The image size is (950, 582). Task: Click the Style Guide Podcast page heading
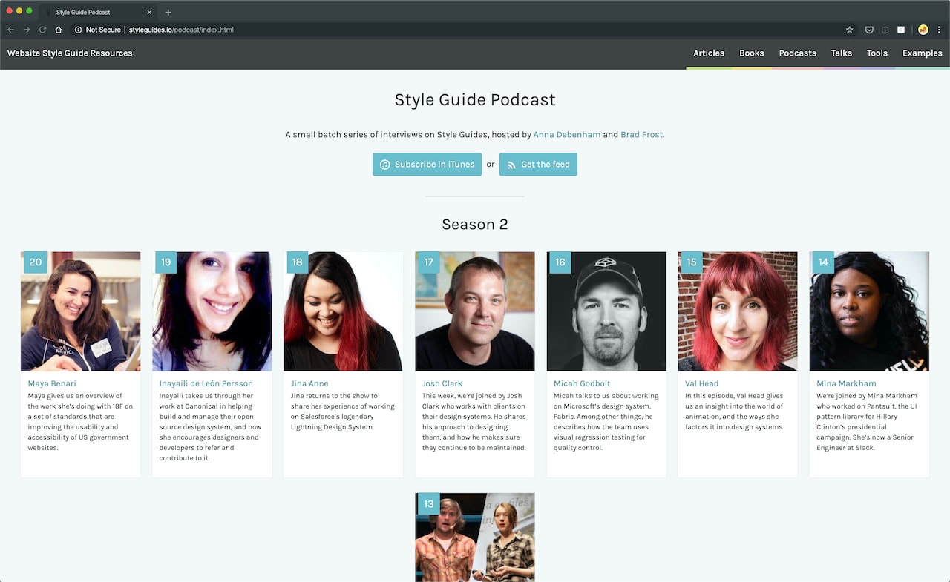[475, 100]
